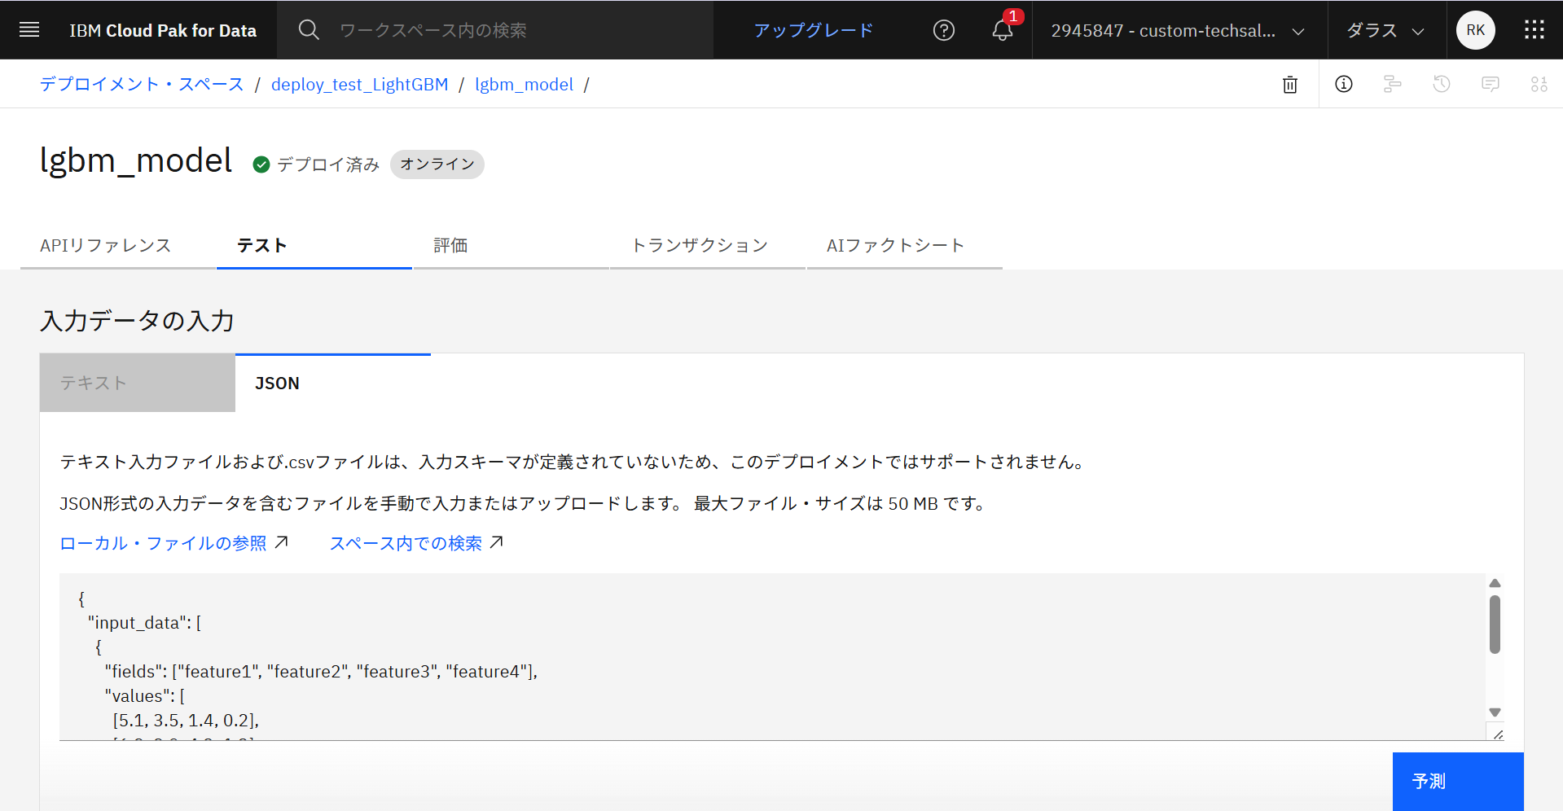Open the lineage diagram icon

[1393, 84]
